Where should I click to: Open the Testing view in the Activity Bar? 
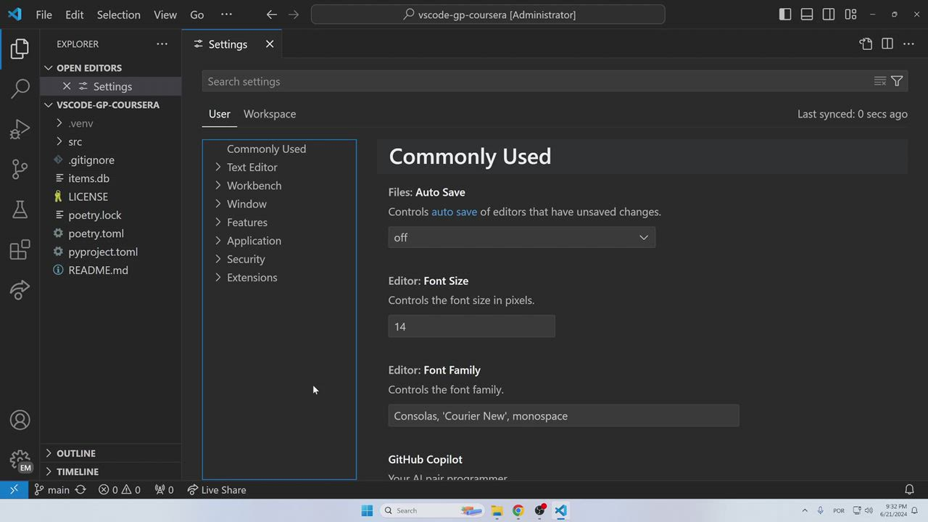[x=20, y=210]
